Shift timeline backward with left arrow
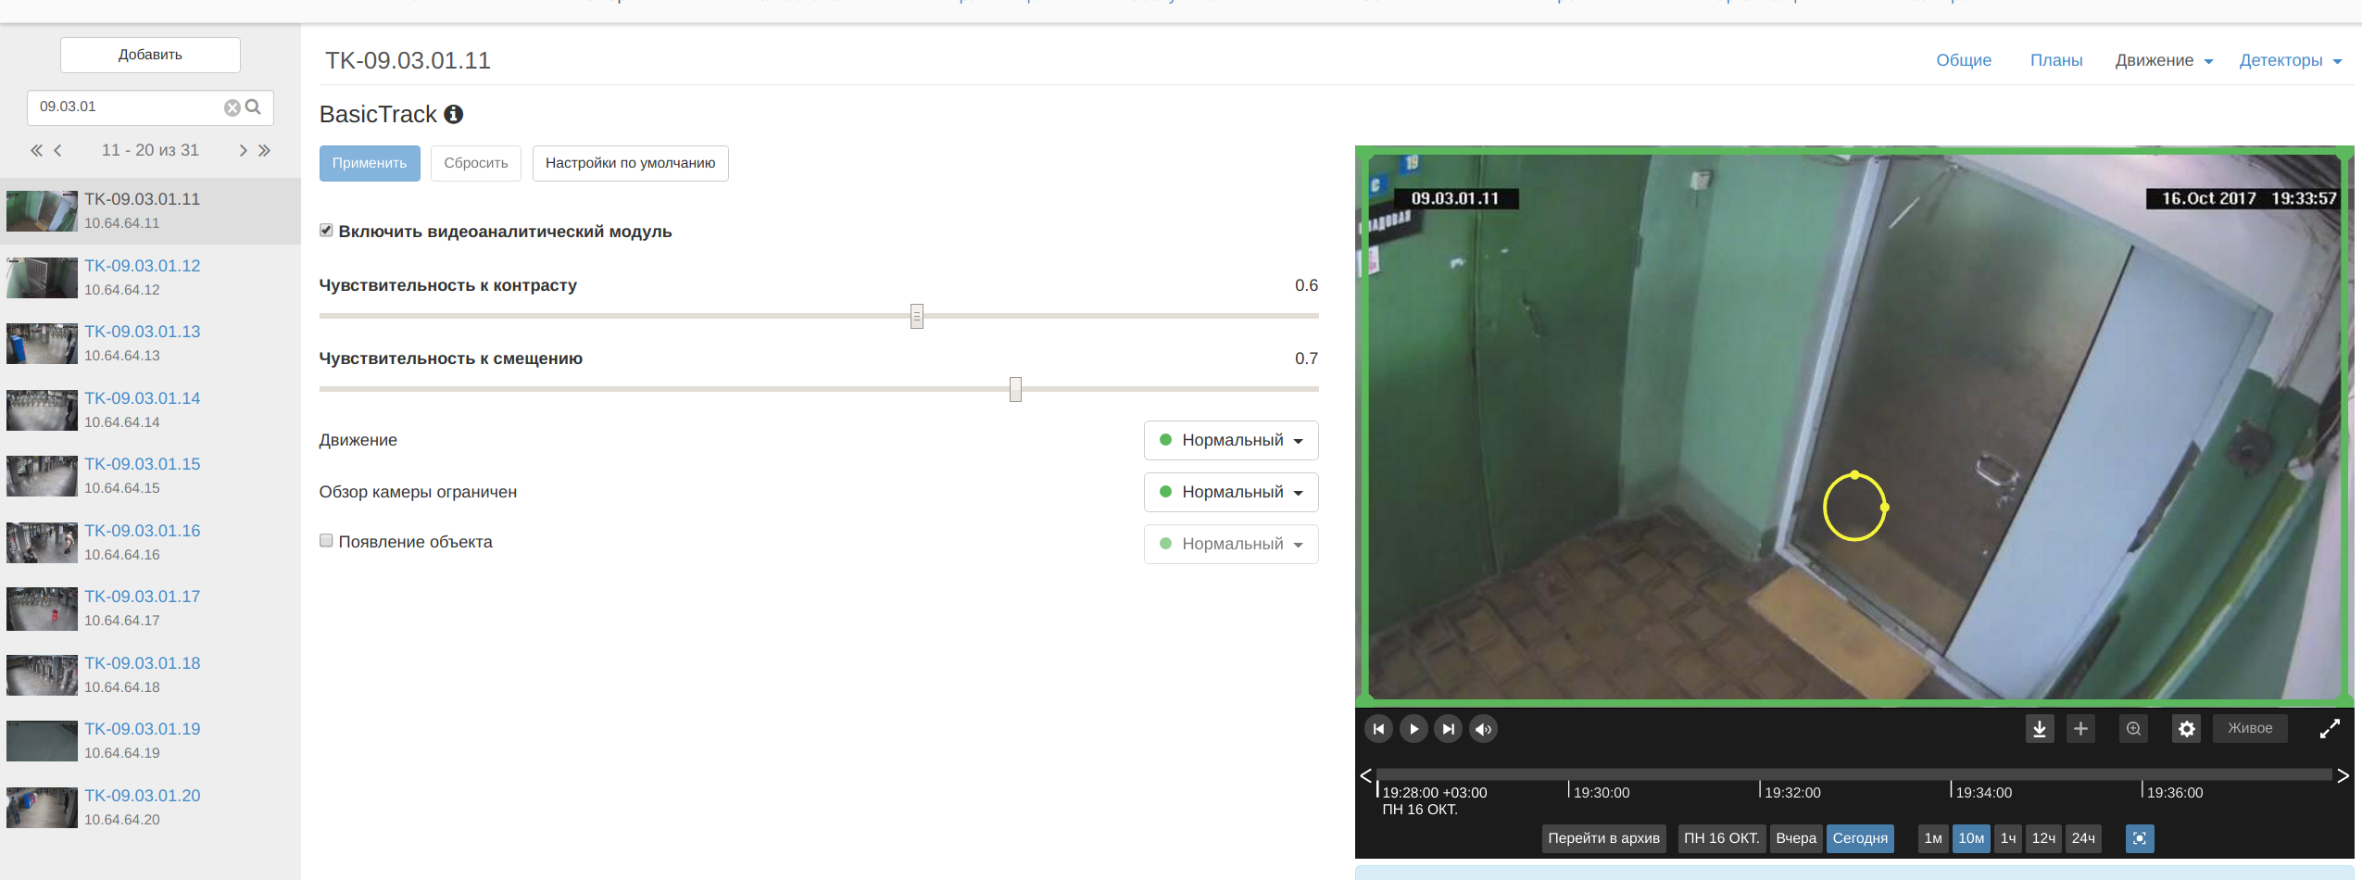2362x880 pixels. click(1365, 775)
